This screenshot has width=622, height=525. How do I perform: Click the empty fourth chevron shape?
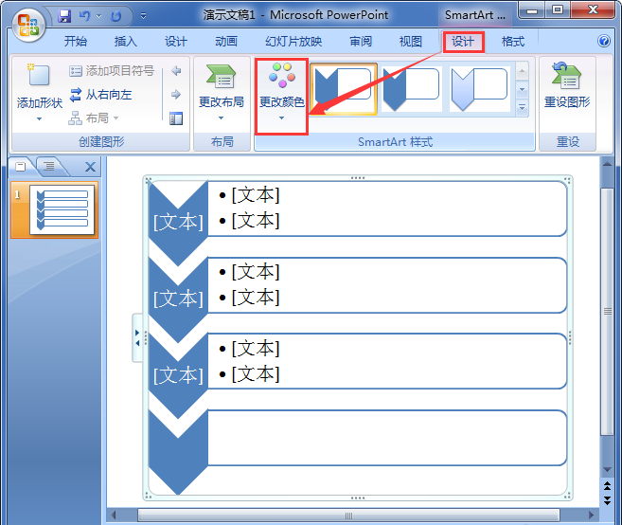click(178, 453)
